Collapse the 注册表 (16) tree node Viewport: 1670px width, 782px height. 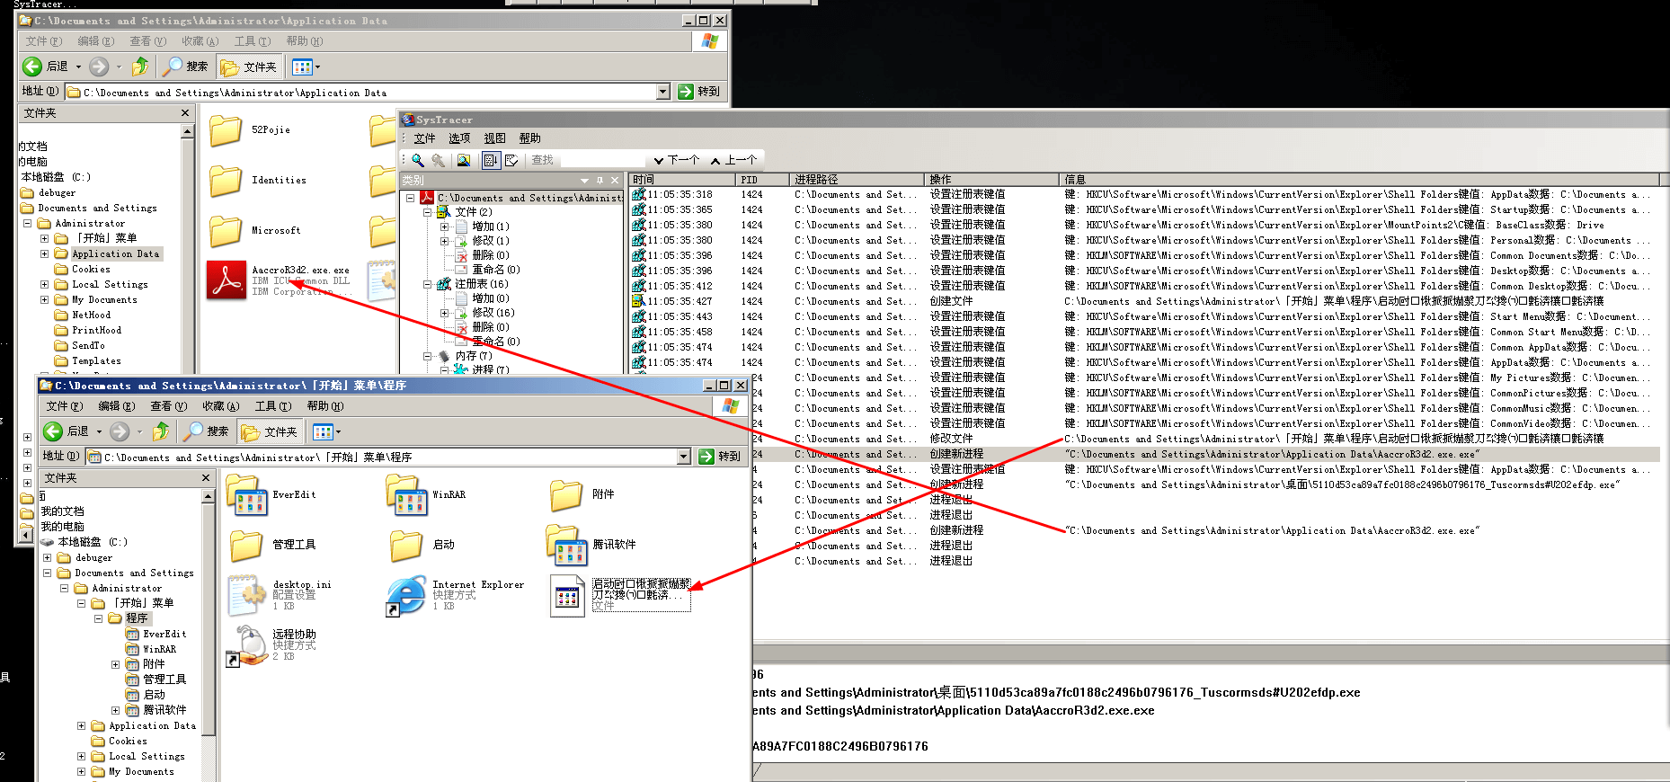click(428, 284)
